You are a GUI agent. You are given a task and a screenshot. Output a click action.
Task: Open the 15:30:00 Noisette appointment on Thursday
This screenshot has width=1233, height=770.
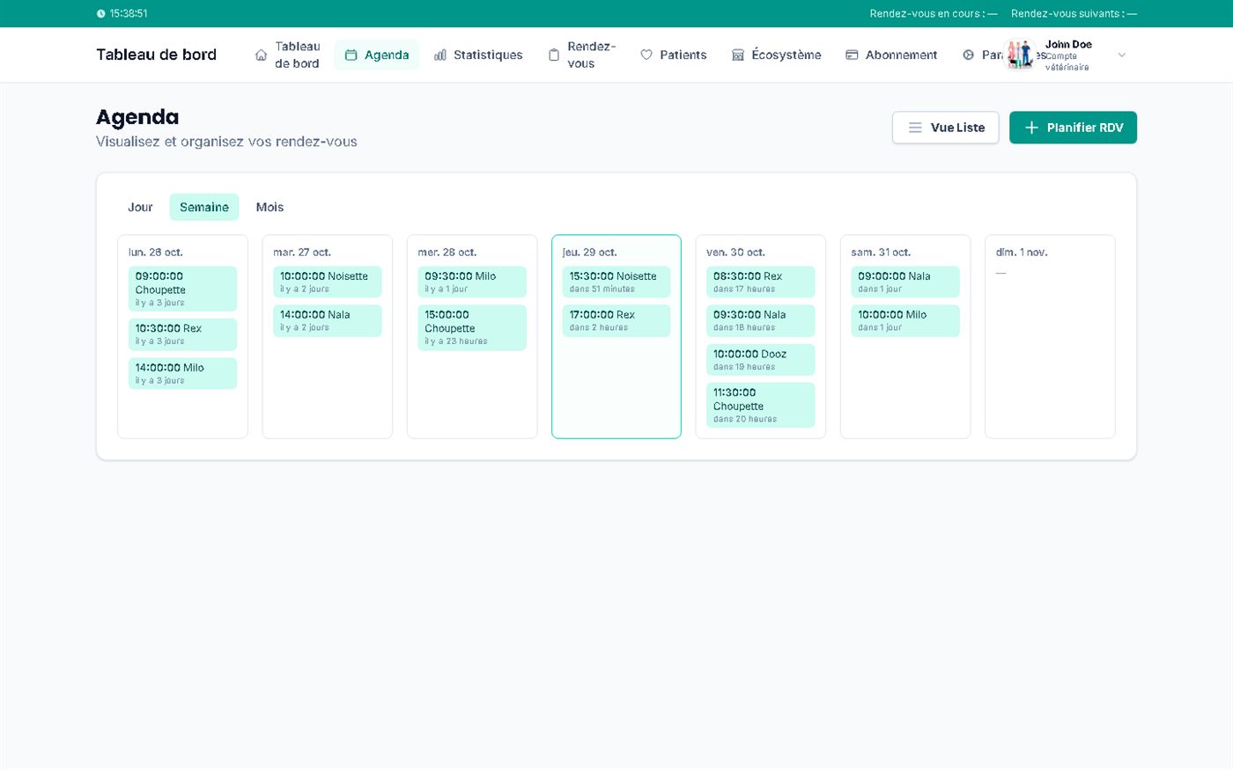point(616,282)
